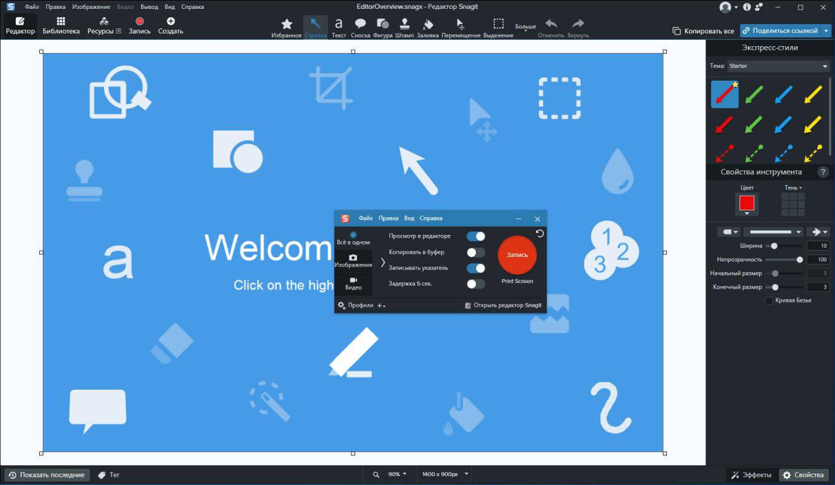Select the Shape (Фигура) tool

[x=382, y=27]
